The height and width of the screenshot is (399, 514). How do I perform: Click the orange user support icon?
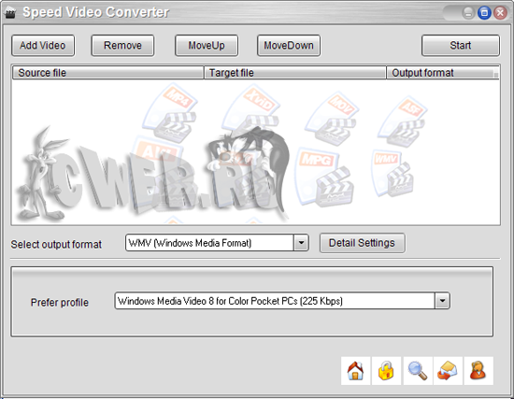(x=478, y=371)
